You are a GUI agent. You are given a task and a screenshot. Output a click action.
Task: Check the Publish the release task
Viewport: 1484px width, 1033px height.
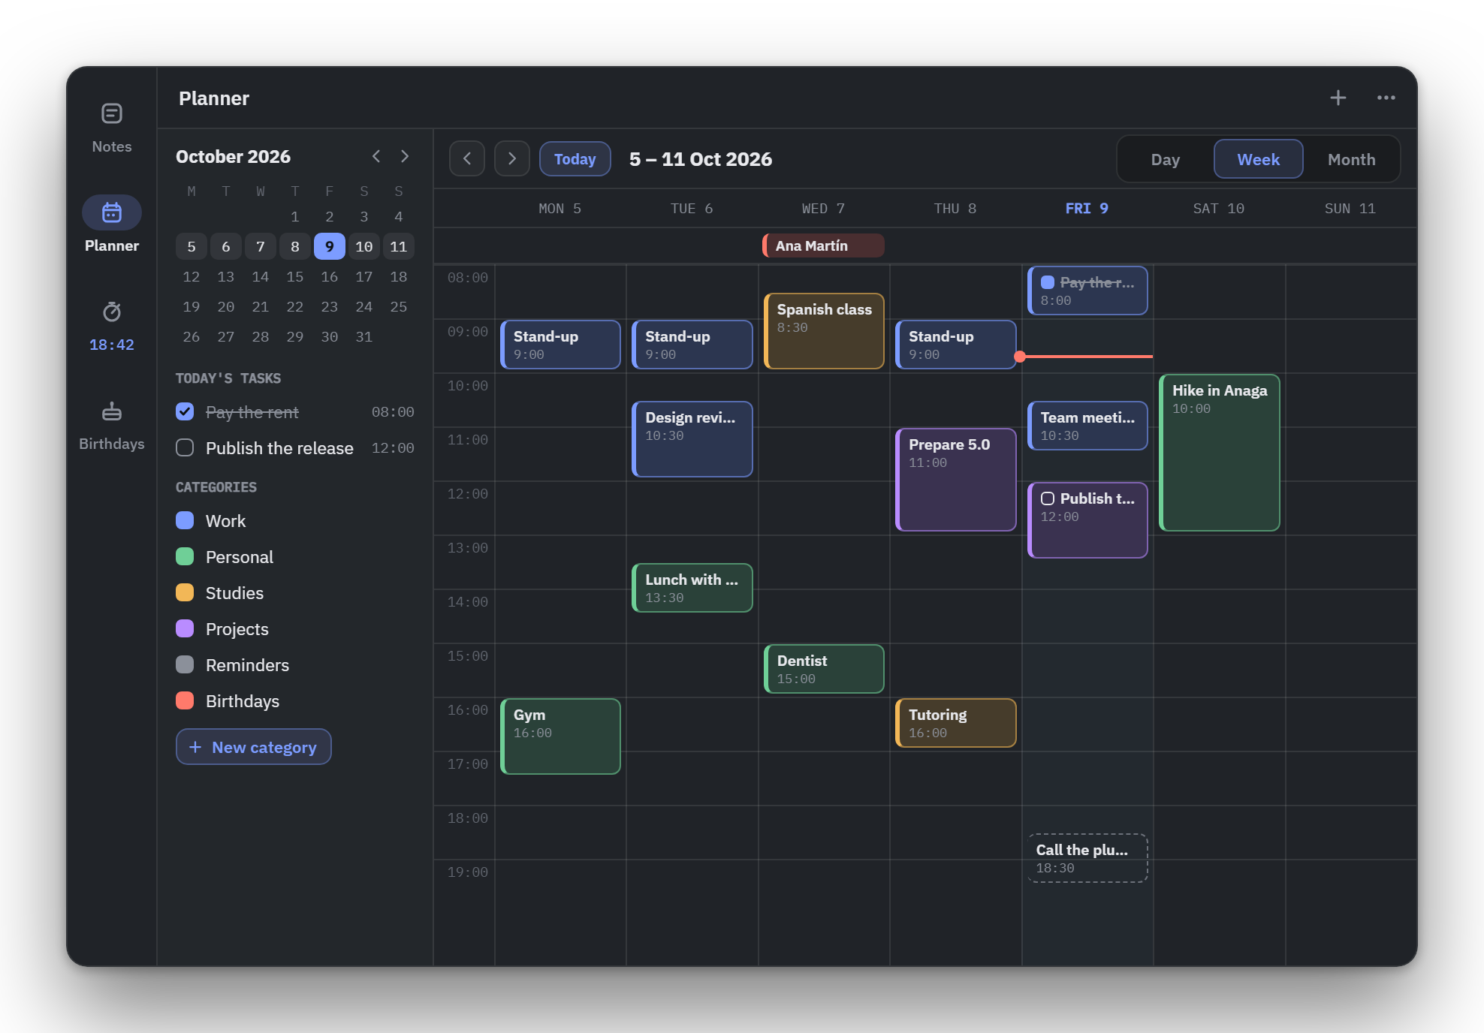185,447
